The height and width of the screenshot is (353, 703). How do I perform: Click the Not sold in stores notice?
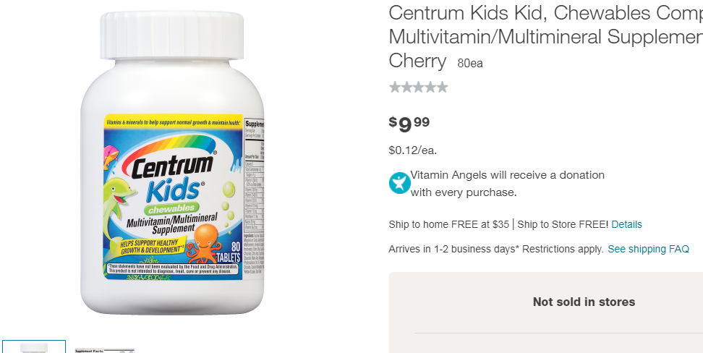click(x=584, y=302)
